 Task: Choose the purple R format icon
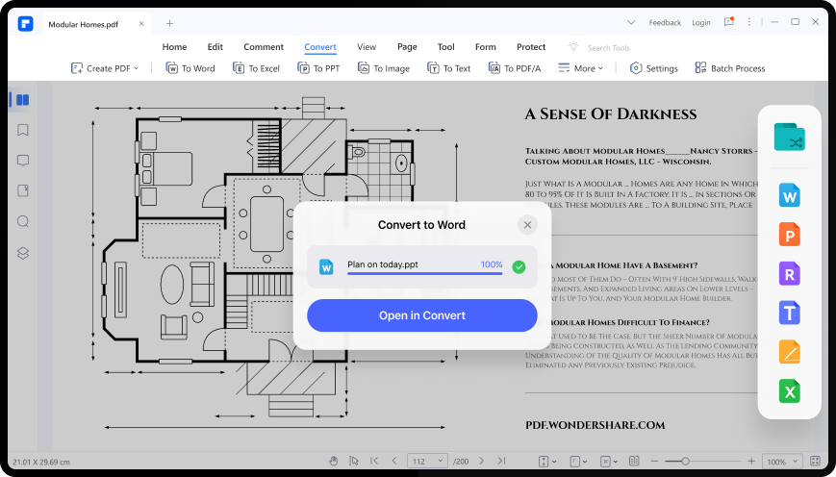coord(789,274)
